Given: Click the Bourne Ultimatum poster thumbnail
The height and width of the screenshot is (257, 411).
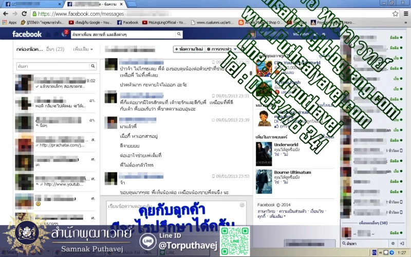Looking at the screenshot, I should (x=264, y=182).
